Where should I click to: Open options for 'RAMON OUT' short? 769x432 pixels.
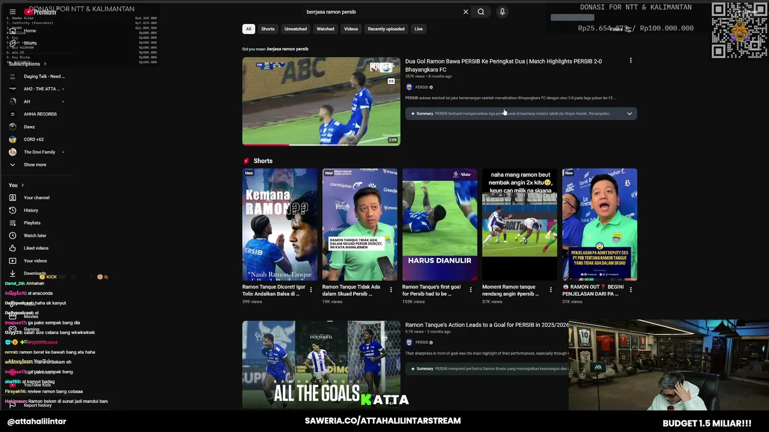click(x=630, y=290)
